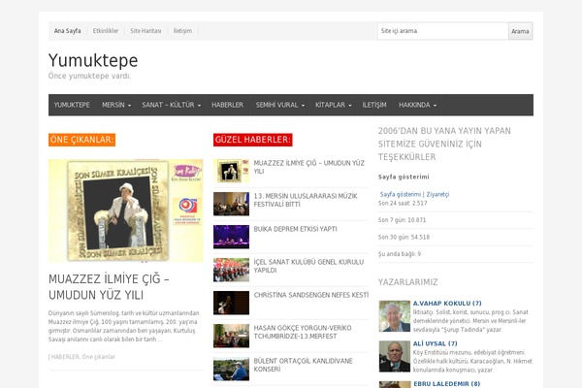Open thumbnail for 13. Mersin Müzik Festivali
The image size is (582, 388).
[x=231, y=204]
